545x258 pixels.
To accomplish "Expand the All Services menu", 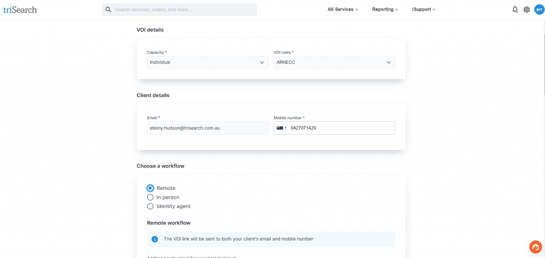I will (x=343, y=10).
